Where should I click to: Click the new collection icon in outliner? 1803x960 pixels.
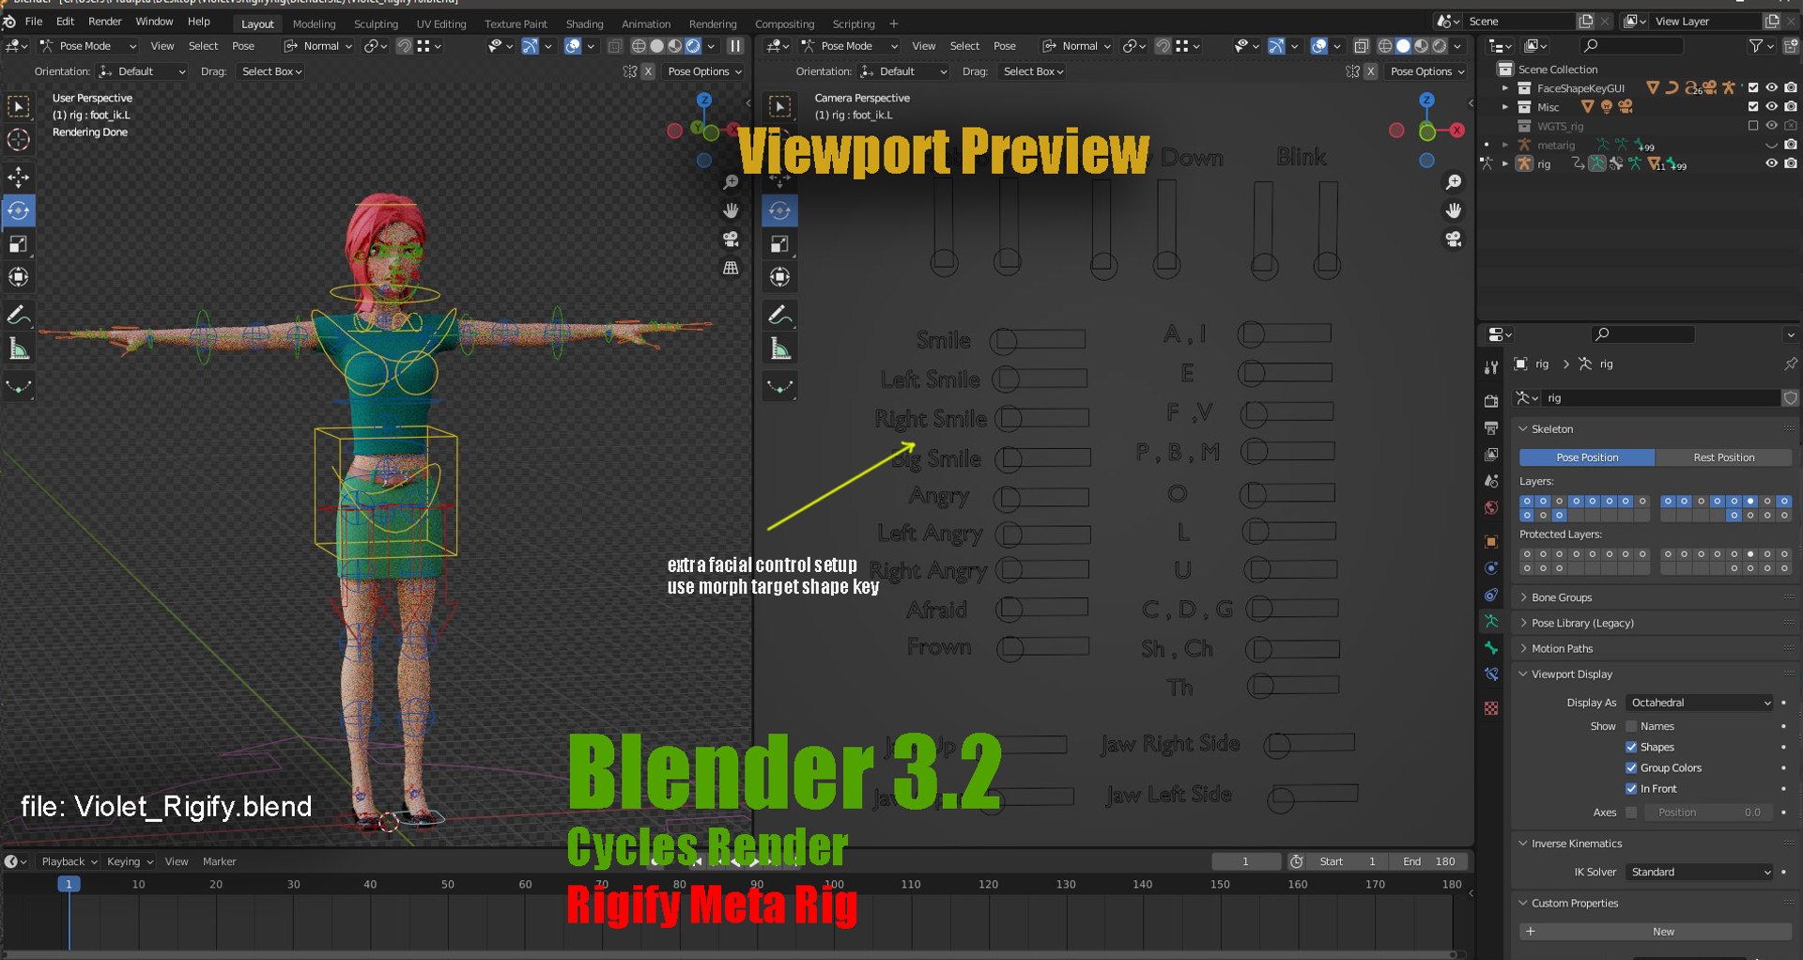pos(1792,46)
